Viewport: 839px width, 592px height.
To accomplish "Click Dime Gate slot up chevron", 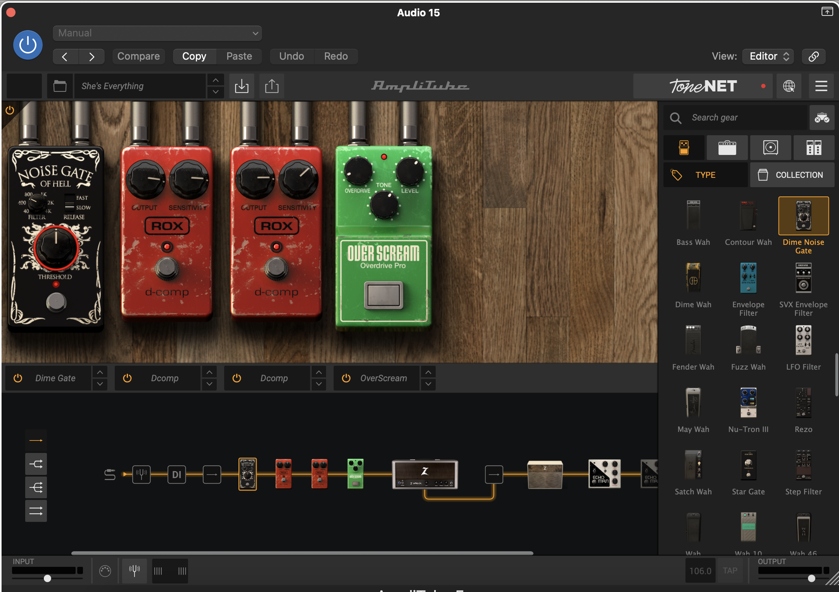I will (x=100, y=372).
